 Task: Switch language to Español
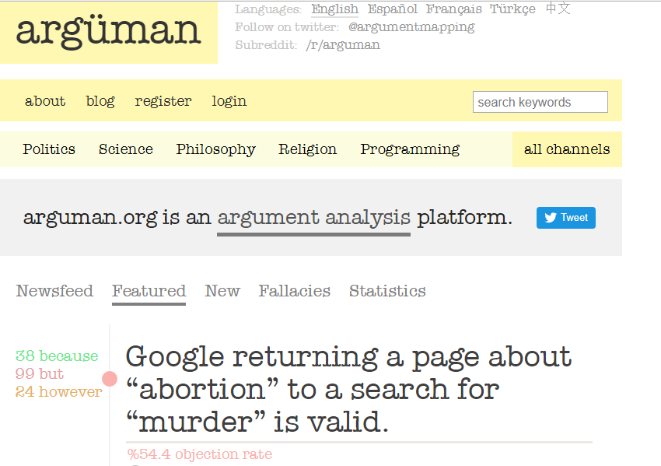click(x=392, y=9)
